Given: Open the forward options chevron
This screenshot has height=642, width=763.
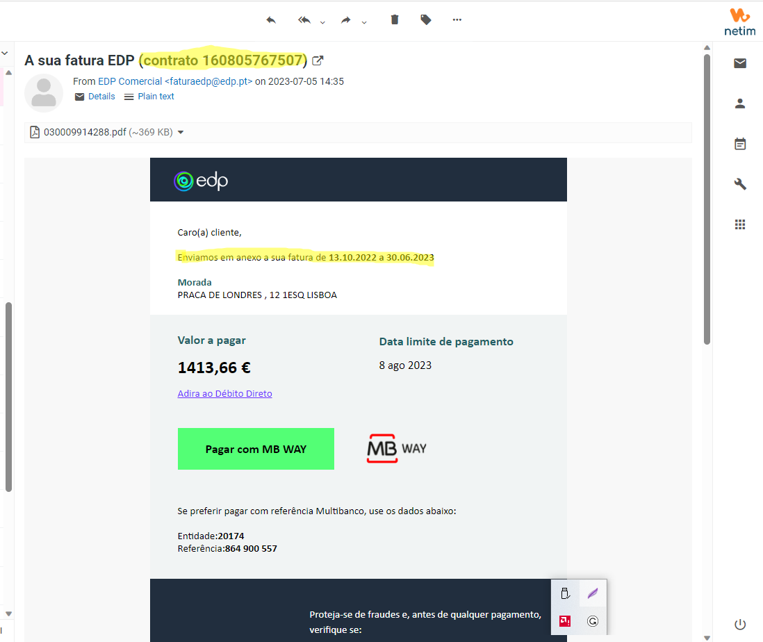Looking at the screenshot, I should (363, 22).
